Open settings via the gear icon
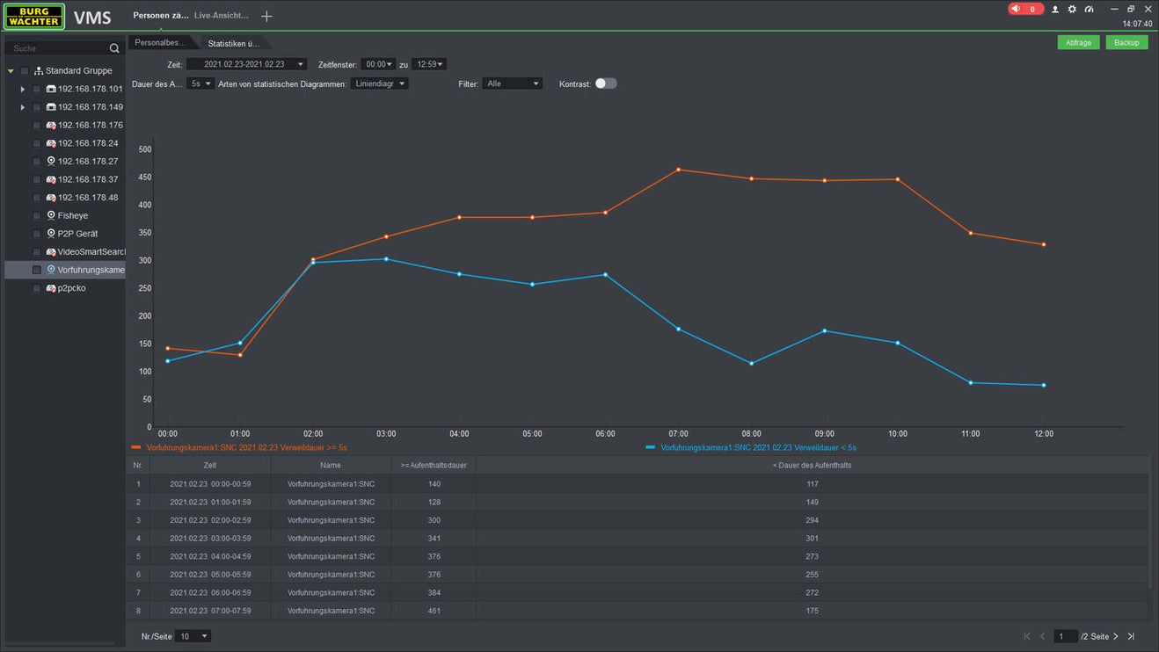Screen dimensions: 1159x652 coord(1072,9)
